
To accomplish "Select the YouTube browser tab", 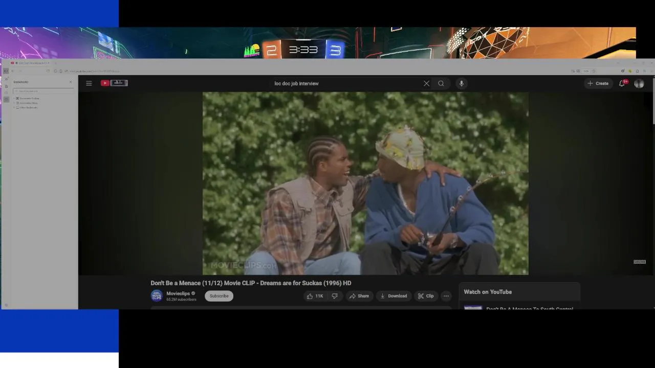I will [31, 63].
